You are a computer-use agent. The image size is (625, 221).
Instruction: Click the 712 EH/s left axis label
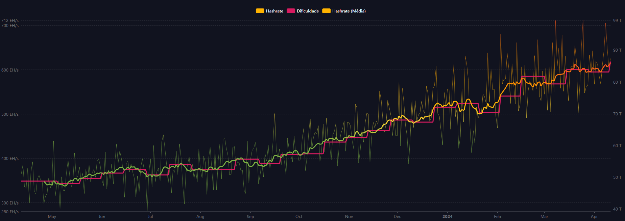[10, 21]
